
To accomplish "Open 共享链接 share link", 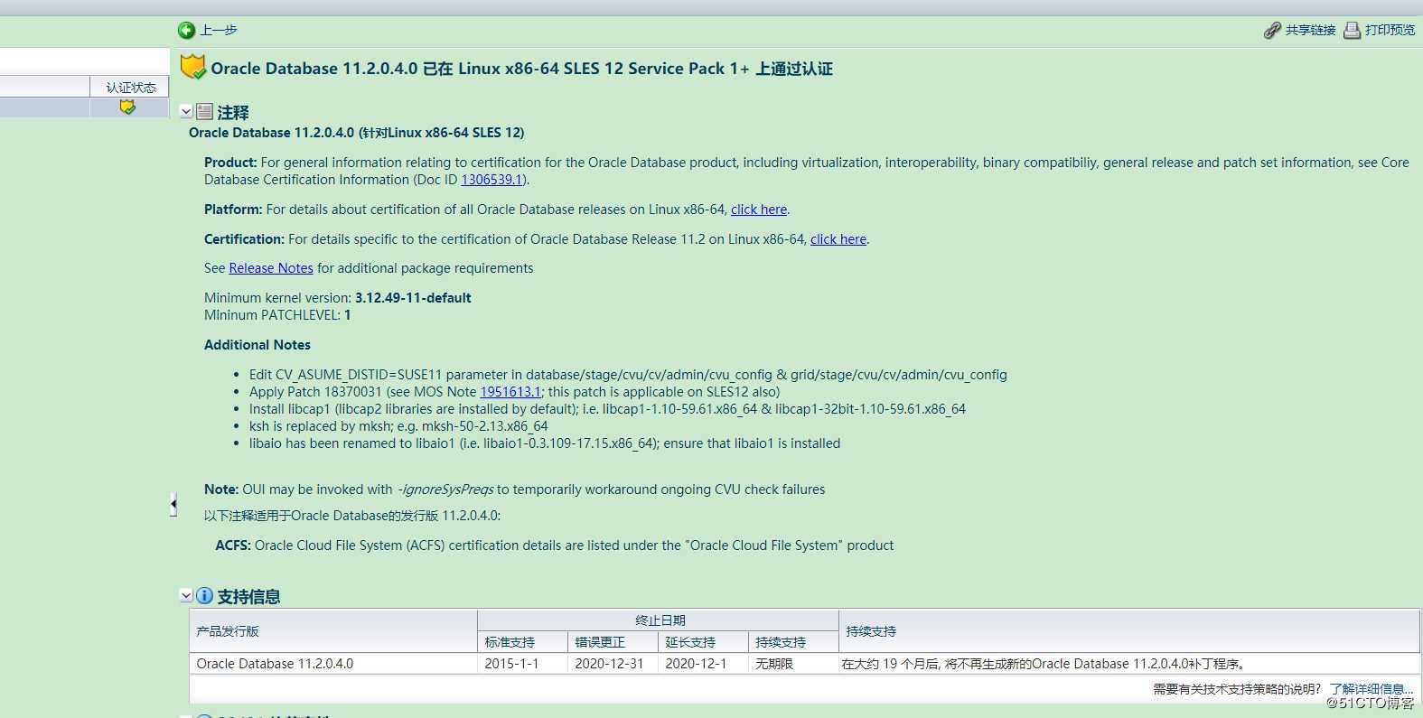I will coord(1310,31).
